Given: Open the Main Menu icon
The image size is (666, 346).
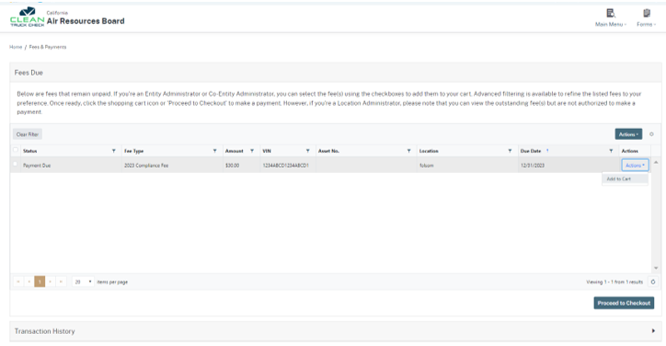Looking at the screenshot, I should pos(611,13).
